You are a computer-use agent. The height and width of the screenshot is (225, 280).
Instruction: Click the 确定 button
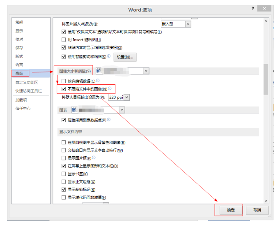pyautogui.click(x=231, y=210)
